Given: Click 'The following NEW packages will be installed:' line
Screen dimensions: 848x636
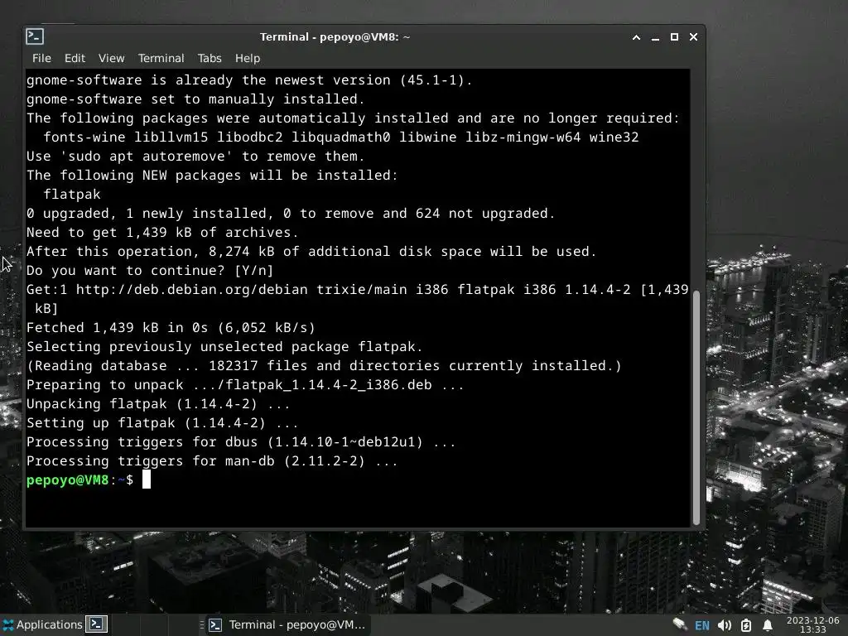Looking at the screenshot, I should pyautogui.click(x=212, y=175).
